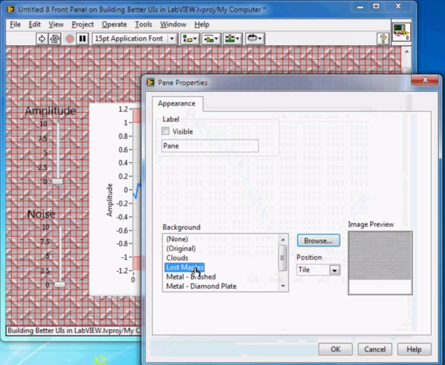Click the Cancel button in Pane Properties

click(374, 349)
